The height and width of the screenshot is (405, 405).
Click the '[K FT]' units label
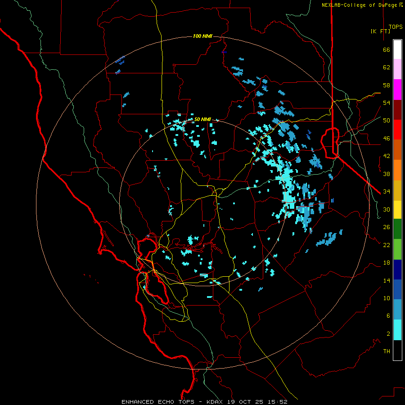tap(380, 31)
